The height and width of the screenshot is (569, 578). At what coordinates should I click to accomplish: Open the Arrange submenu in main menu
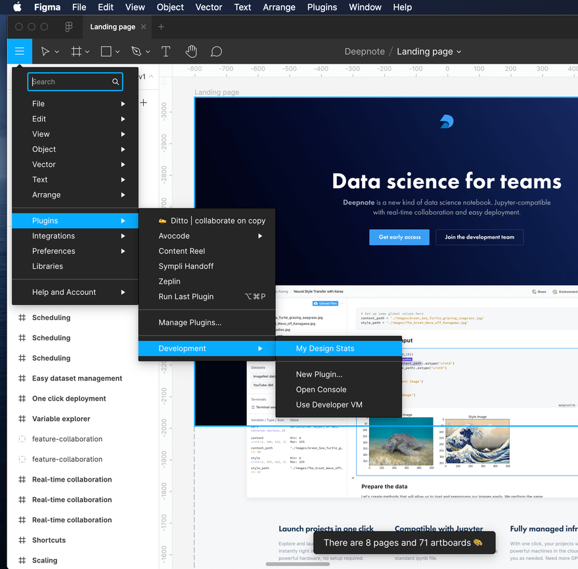(x=75, y=194)
